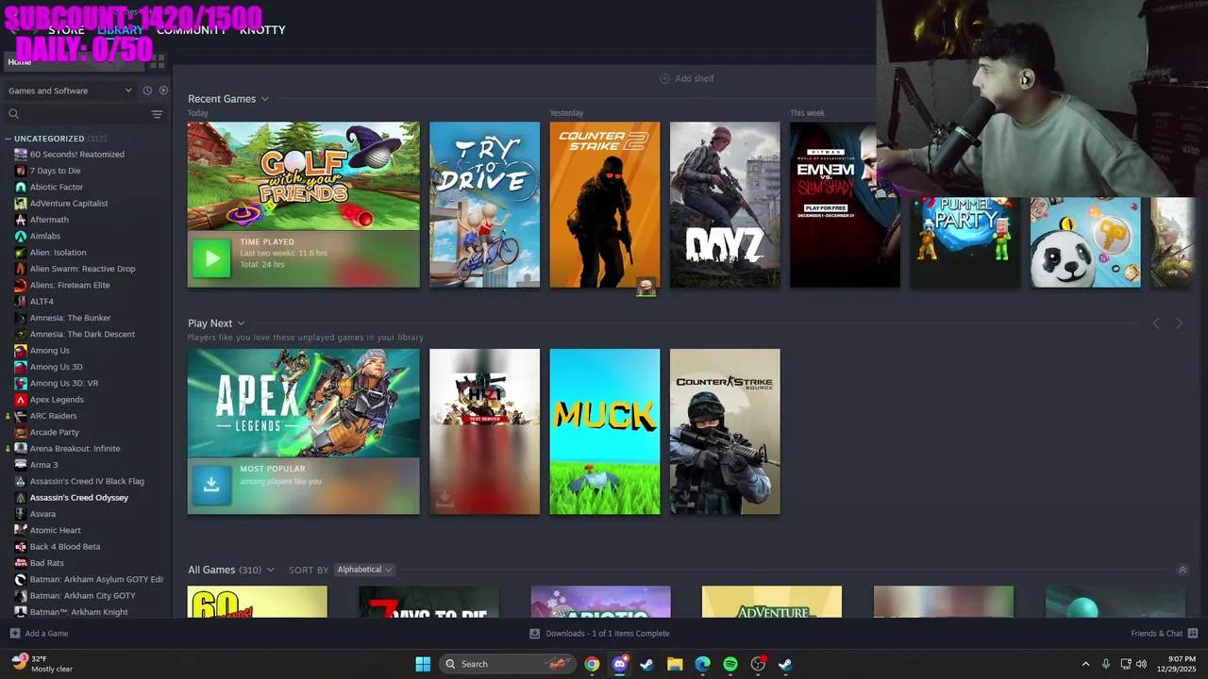Screen dimensions: 1208x679
Task: Click the Windows Start button
Action: (x=423, y=664)
